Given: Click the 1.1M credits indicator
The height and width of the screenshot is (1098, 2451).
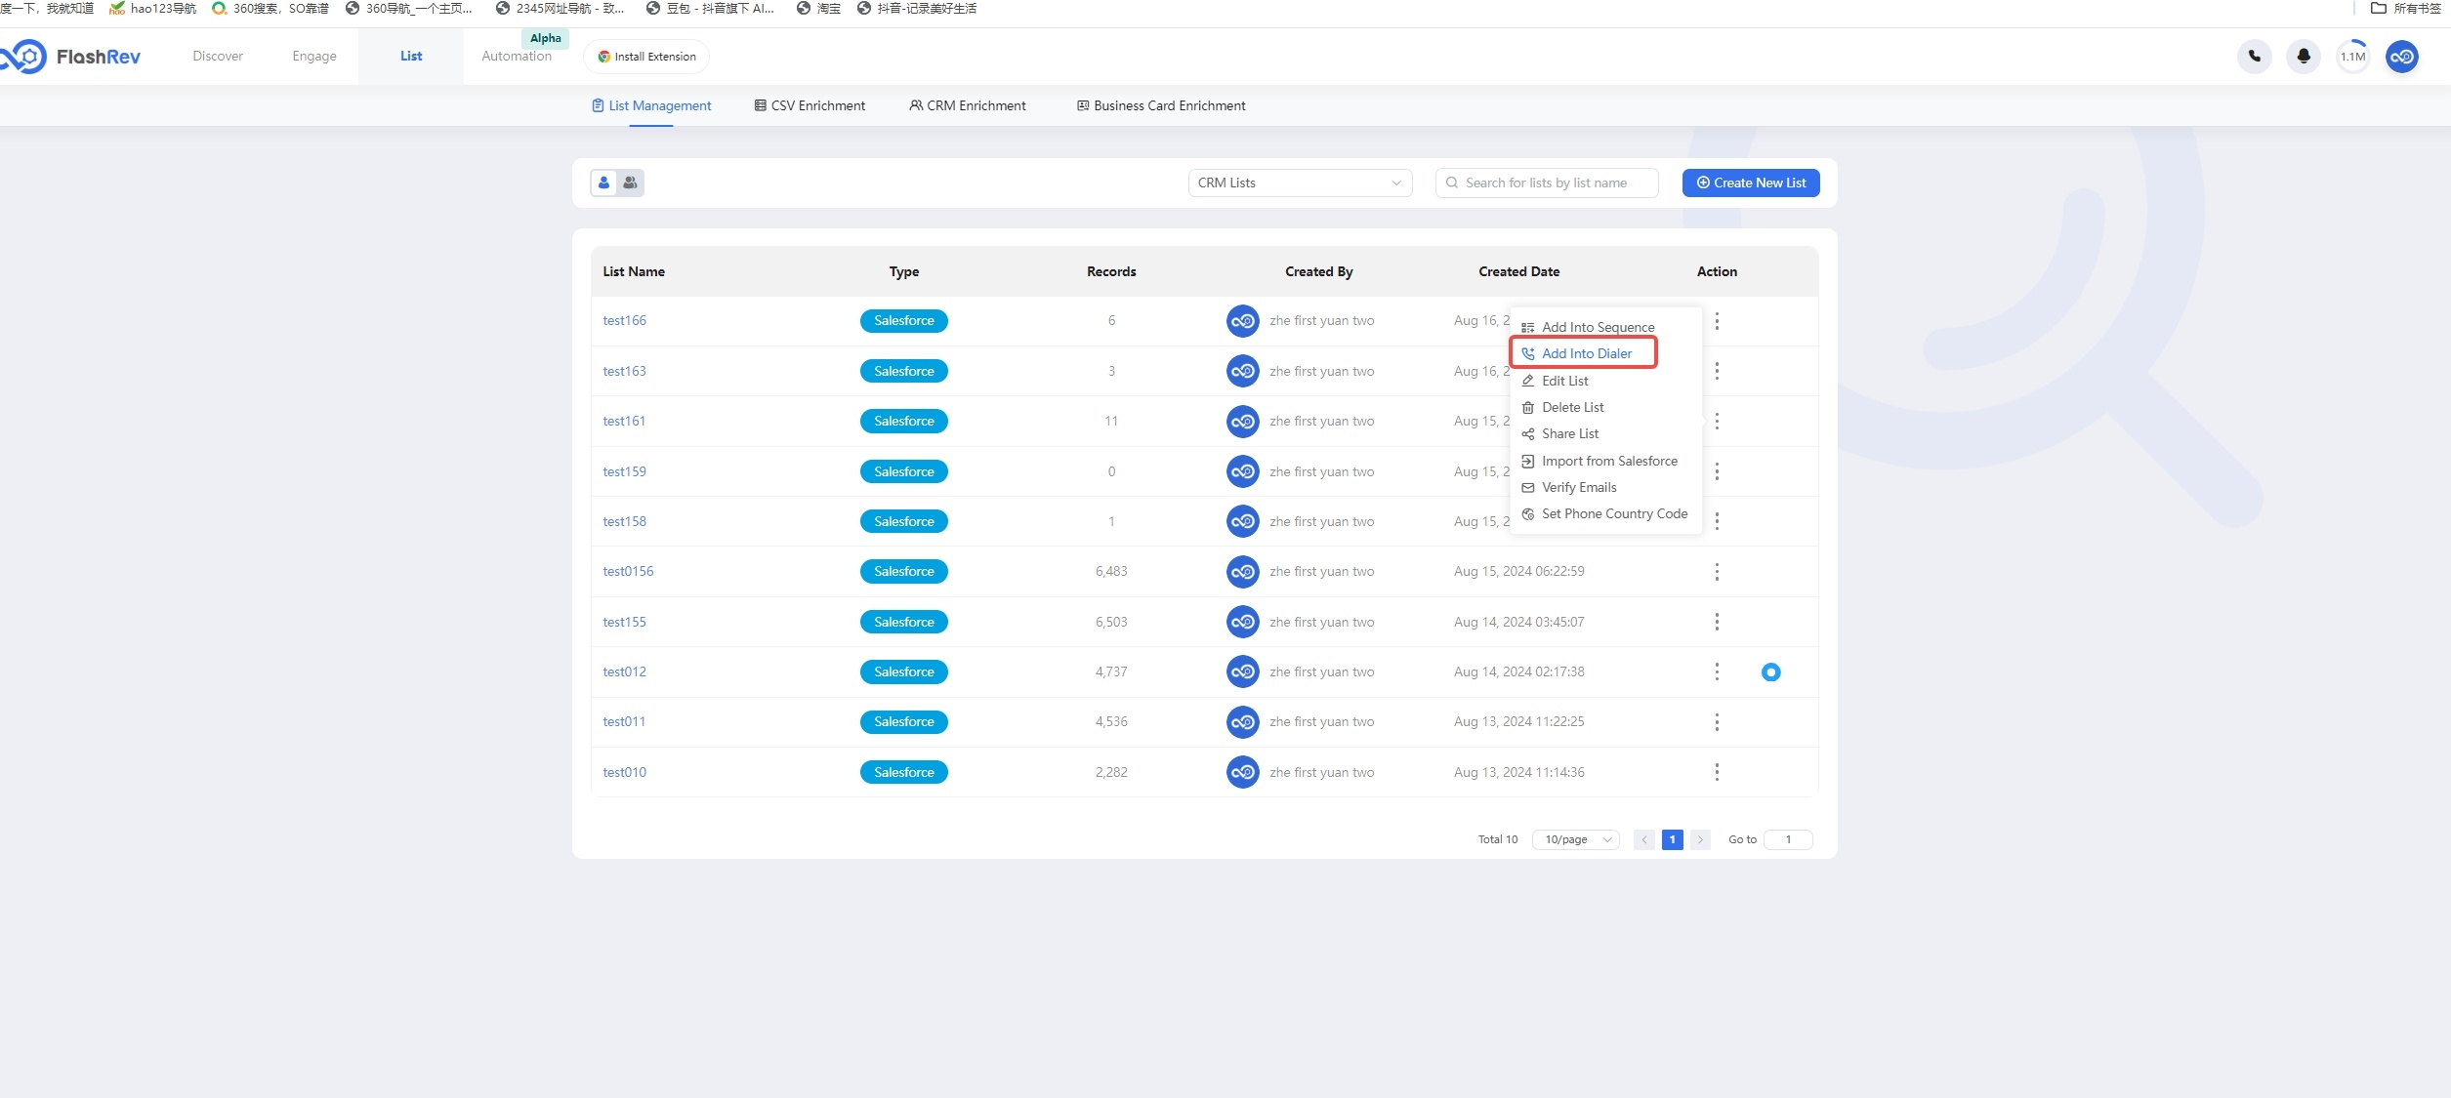Looking at the screenshot, I should 2353,57.
